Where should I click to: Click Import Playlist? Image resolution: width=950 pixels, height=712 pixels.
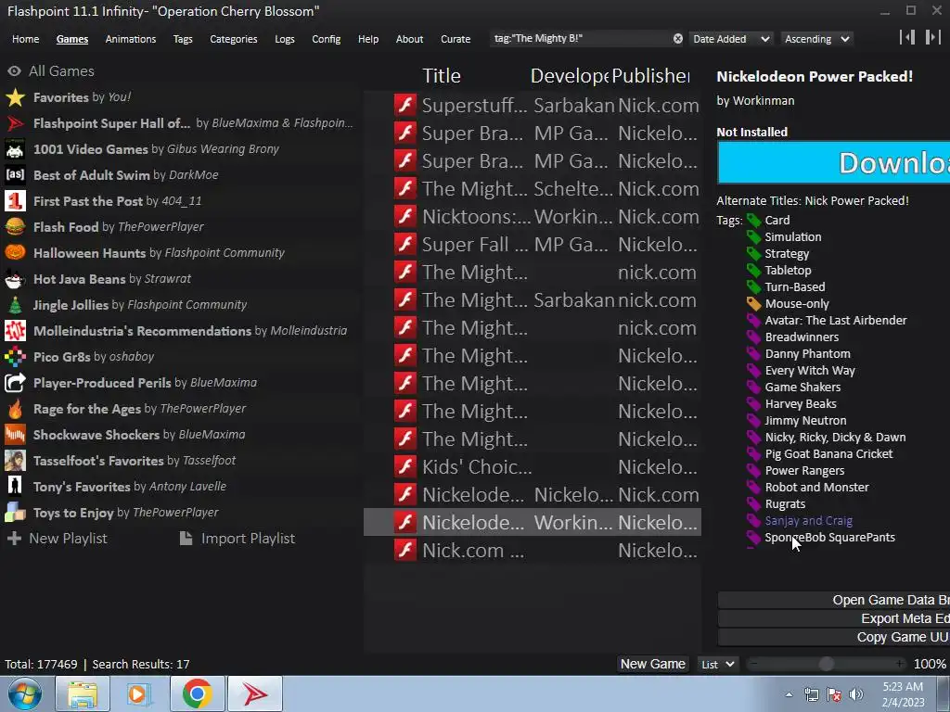click(237, 539)
